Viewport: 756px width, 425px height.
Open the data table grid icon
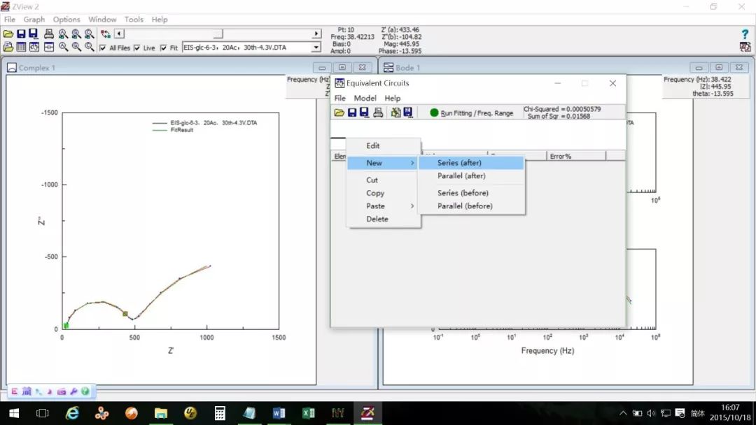click(21, 47)
